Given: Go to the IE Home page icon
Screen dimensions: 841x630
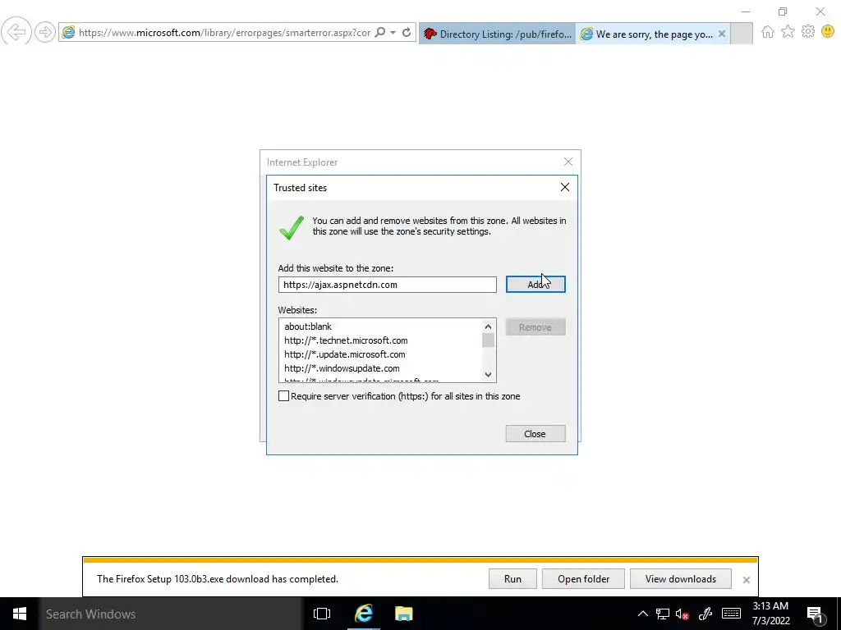Looking at the screenshot, I should click(768, 32).
